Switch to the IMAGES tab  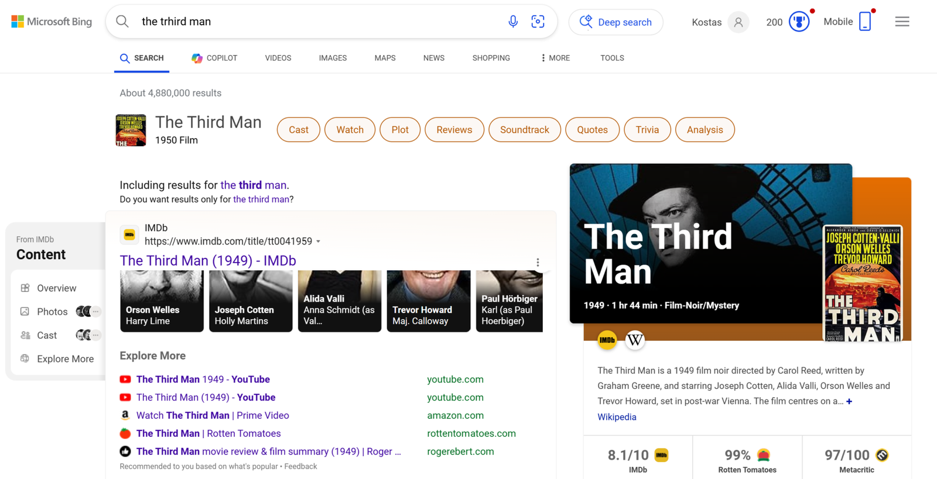tap(333, 58)
